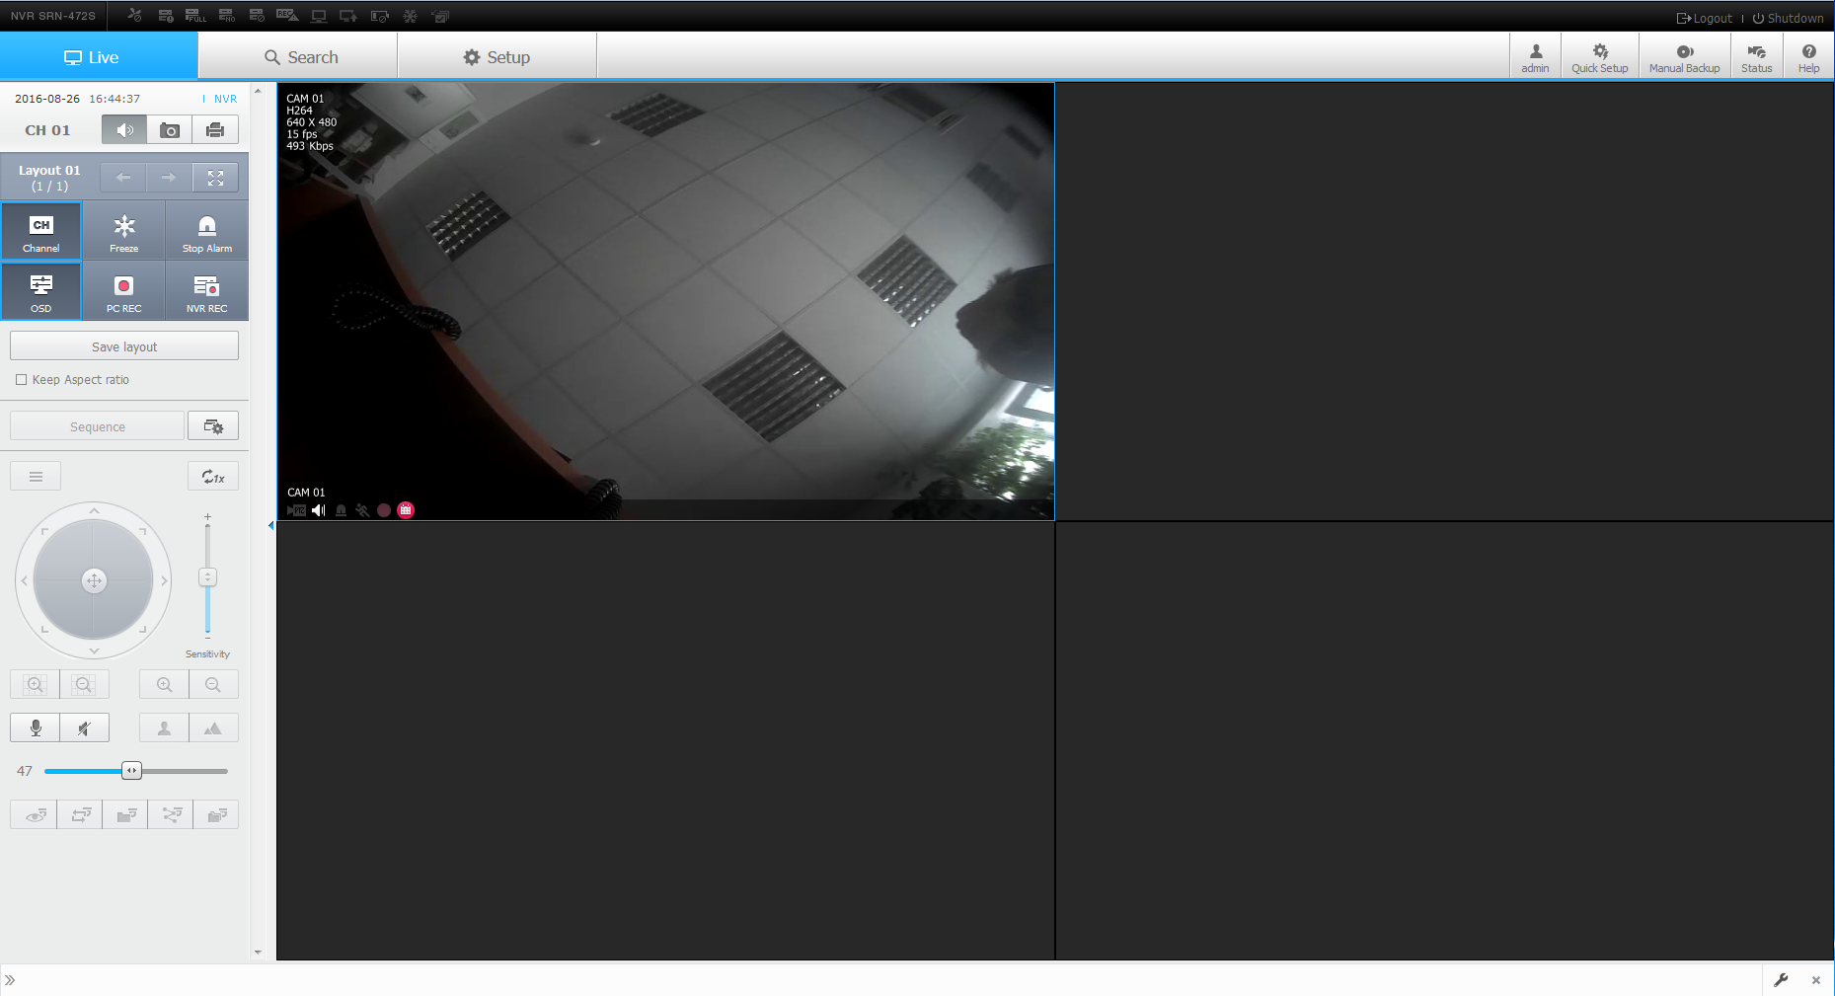The image size is (1835, 996).
Task: Click the Sequence button
Action: pyautogui.click(x=97, y=426)
